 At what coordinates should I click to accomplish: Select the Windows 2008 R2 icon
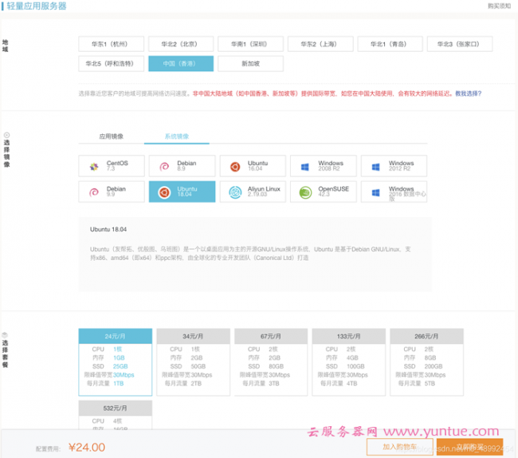click(305, 166)
